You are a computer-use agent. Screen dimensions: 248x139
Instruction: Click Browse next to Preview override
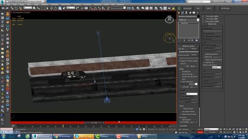click(x=194, y=55)
